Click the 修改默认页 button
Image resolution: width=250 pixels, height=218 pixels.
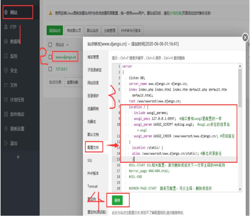tap(74, 30)
